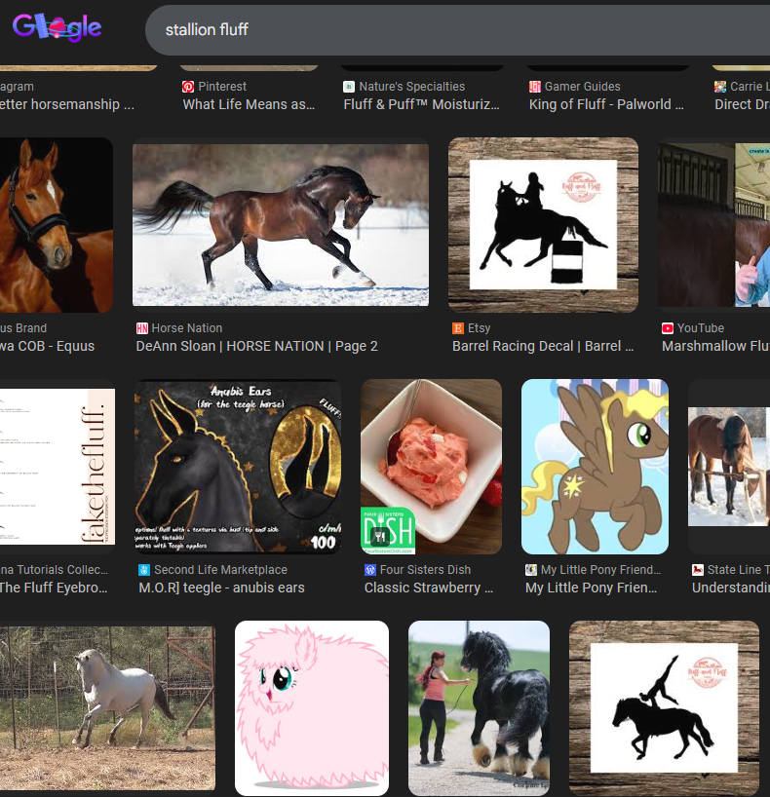Viewport: 770px width, 797px height.
Task: Click the YouTube stable horse thumbnail
Action: click(x=714, y=225)
